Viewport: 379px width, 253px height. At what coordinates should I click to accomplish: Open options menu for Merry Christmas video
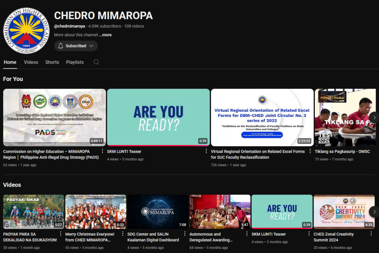(123, 234)
